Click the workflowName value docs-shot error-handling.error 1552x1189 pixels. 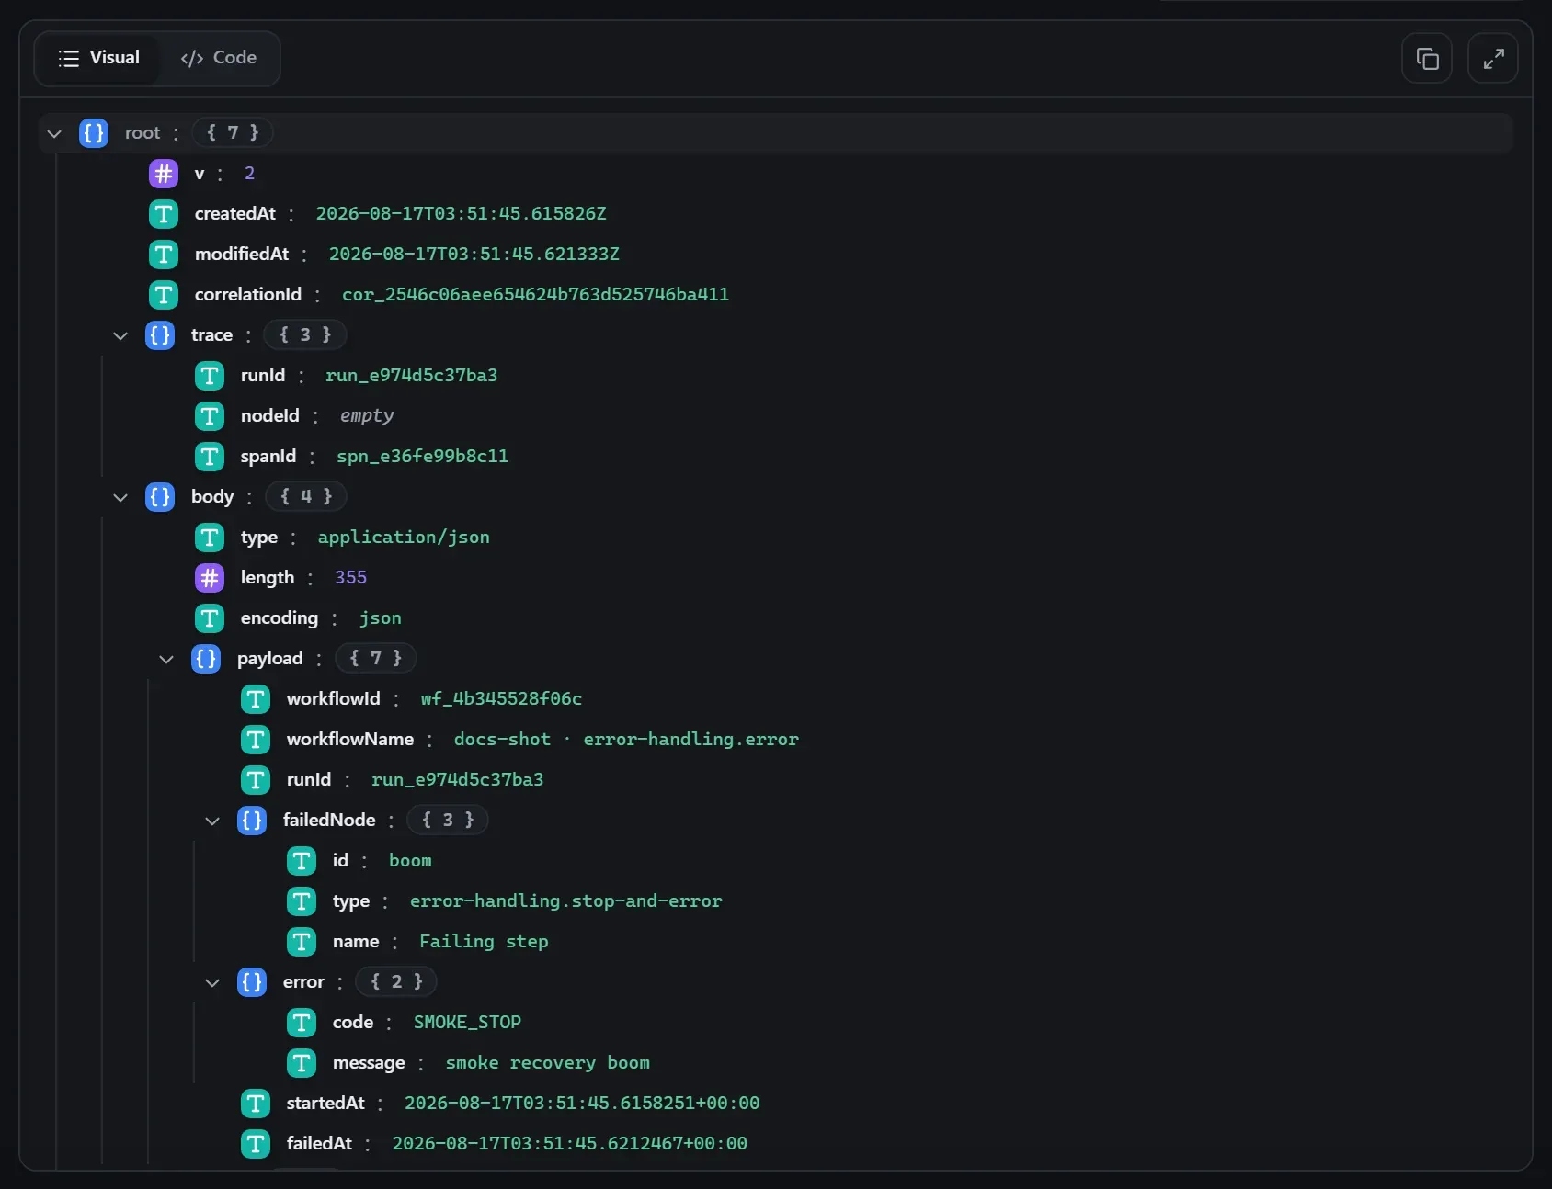(x=626, y=740)
